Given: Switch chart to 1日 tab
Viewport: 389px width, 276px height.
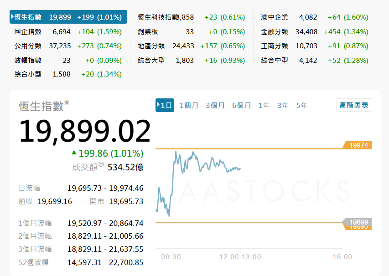Looking at the screenshot, I should (x=165, y=105).
